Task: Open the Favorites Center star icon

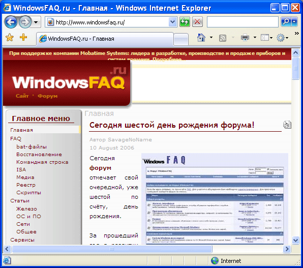Action: coord(10,38)
